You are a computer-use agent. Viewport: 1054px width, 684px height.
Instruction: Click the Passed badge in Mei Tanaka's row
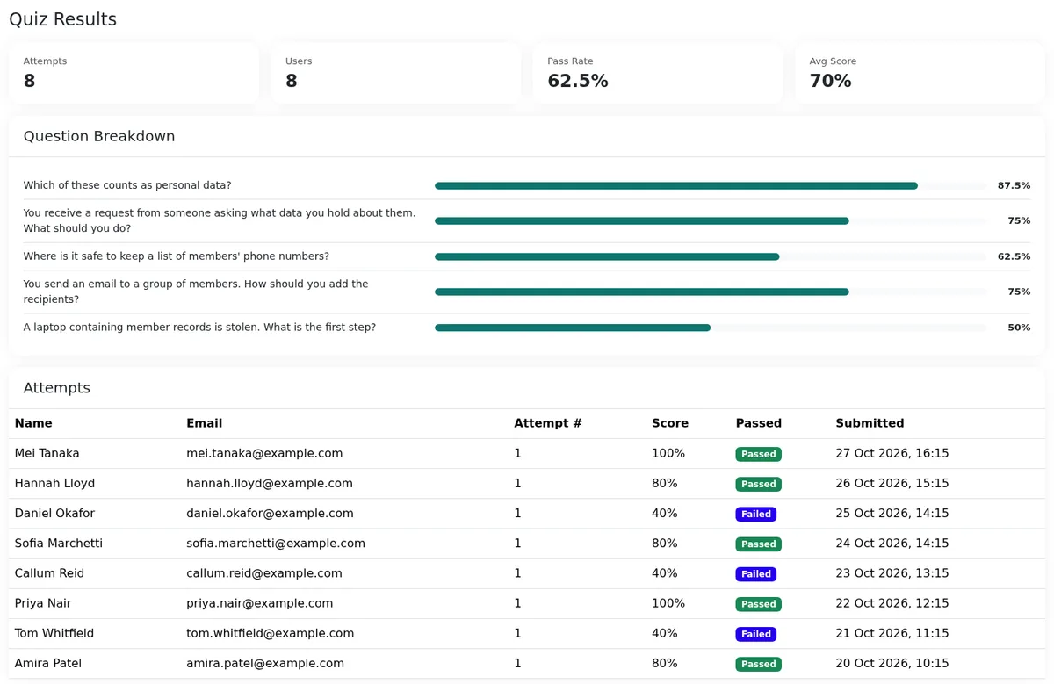pos(759,454)
